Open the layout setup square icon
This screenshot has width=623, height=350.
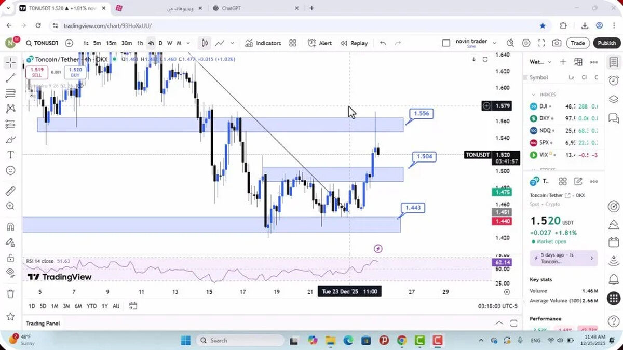(446, 43)
